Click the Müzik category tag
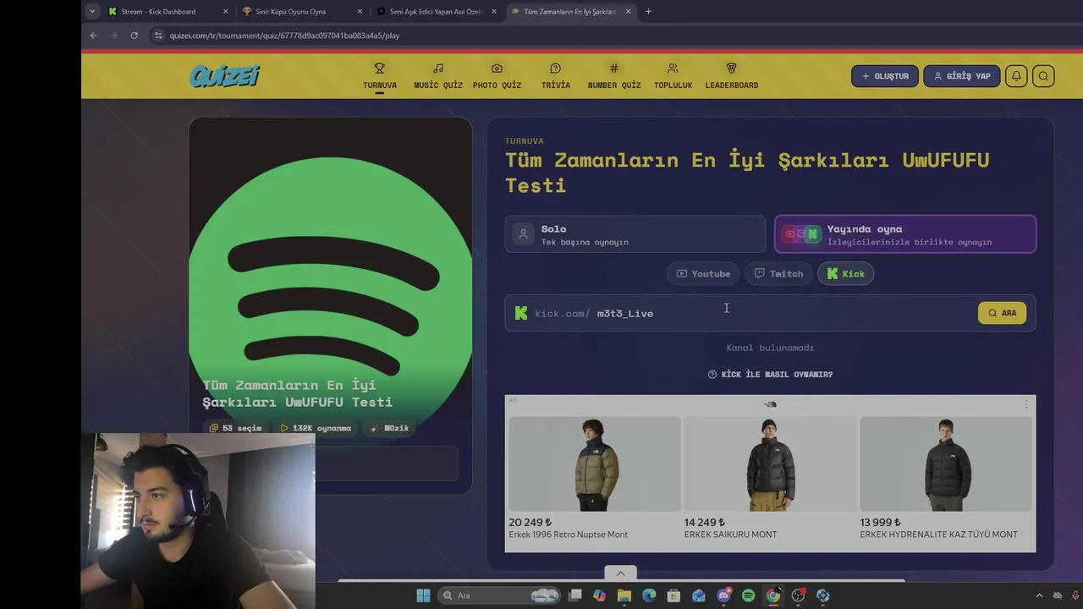Viewport: 1083px width, 609px height. click(x=389, y=428)
